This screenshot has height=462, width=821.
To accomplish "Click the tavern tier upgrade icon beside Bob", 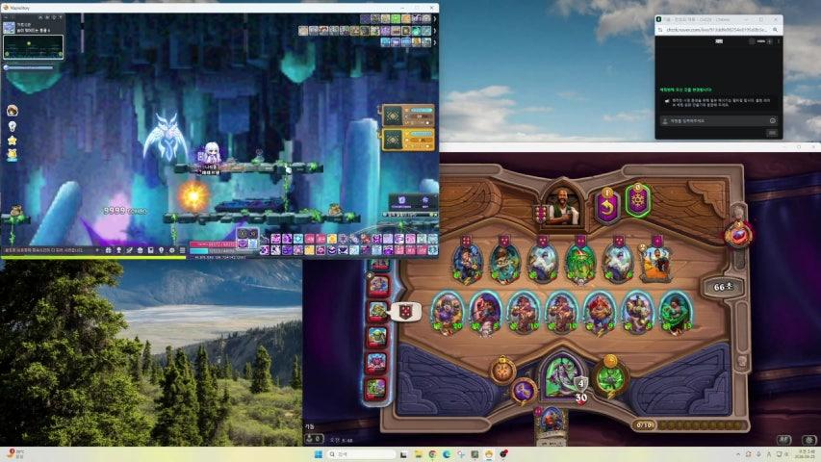I will (x=540, y=214).
